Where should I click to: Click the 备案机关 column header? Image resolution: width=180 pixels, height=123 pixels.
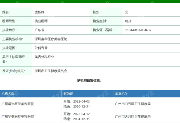pos(121,94)
